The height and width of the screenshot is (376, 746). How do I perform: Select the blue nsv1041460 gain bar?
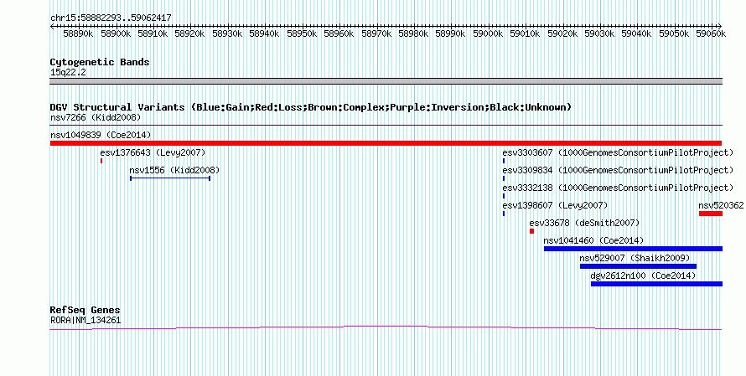633,249
